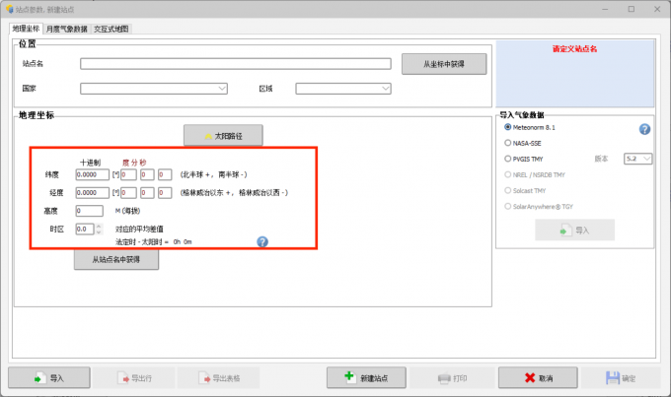
Task: Click the 取消 cancel button
Action: coord(538,377)
